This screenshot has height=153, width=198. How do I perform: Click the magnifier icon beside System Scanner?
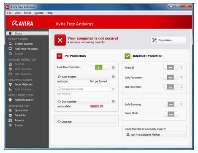pos(10,44)
